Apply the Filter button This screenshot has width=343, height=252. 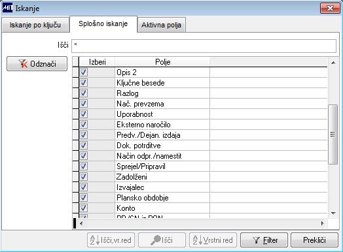point(264,240)
